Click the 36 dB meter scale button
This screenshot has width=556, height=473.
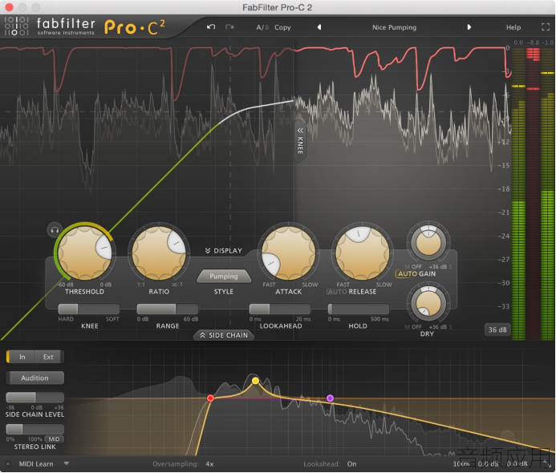[497, 329]
